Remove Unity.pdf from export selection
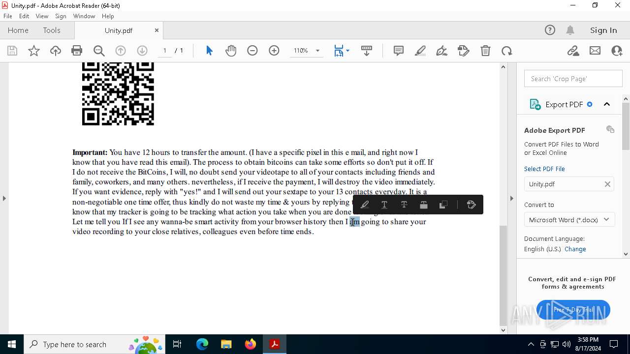Image resolution: width=630 pixels, height=354 pixels. tap(607, 184)
